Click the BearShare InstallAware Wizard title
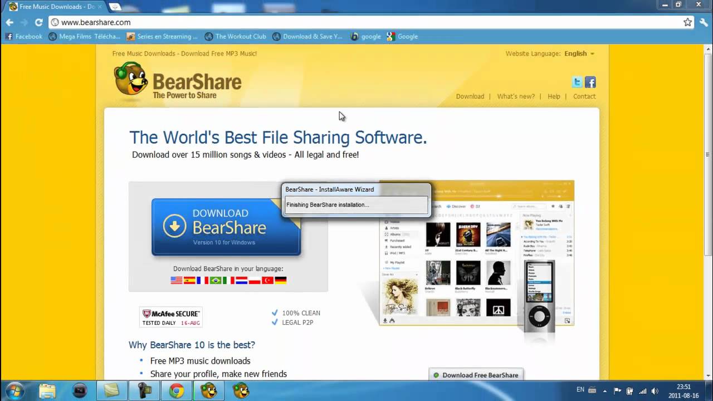The height and width of the screenshot is (401, 713). coord(330,189)
